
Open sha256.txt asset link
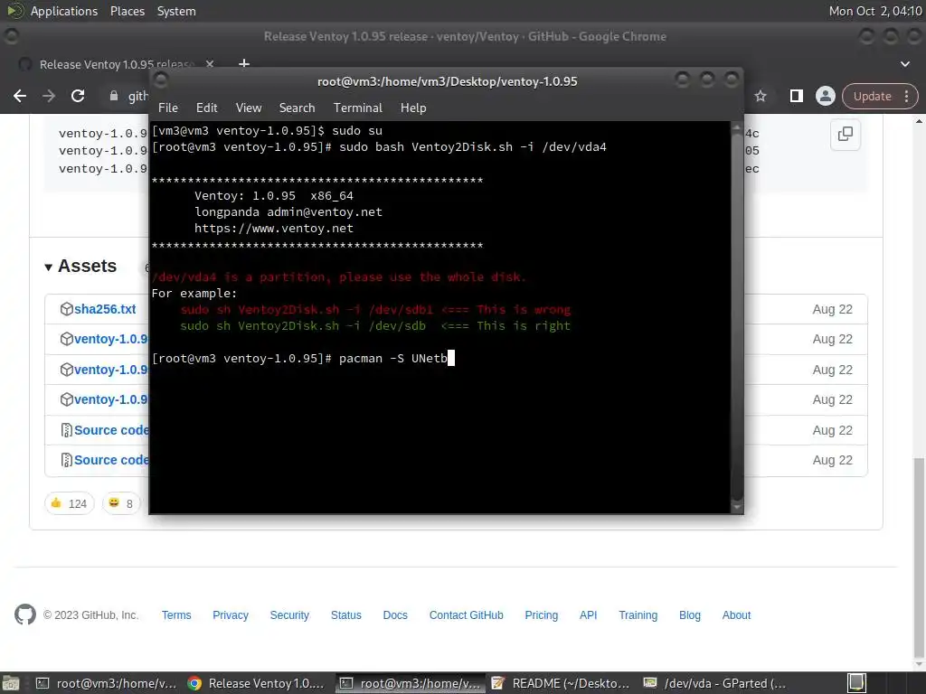click(105, 309)
